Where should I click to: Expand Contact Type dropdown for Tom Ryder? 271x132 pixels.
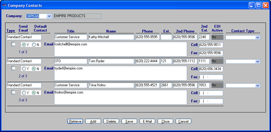click(257, 62)
